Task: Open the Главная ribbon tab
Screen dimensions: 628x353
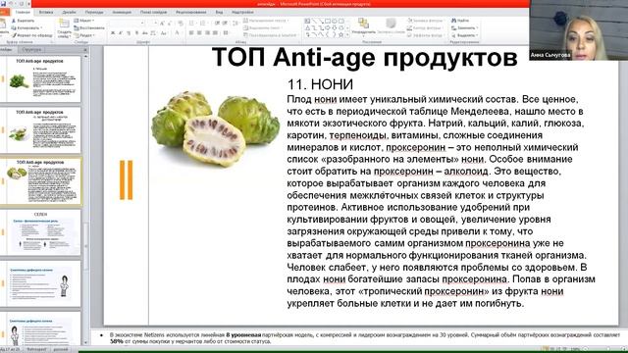Action: 23,13
